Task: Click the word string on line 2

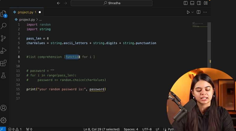Action: pos(45,29)
